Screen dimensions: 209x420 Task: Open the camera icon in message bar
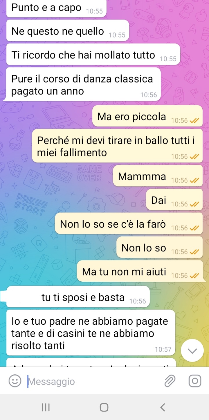click(x=195, y=381)
